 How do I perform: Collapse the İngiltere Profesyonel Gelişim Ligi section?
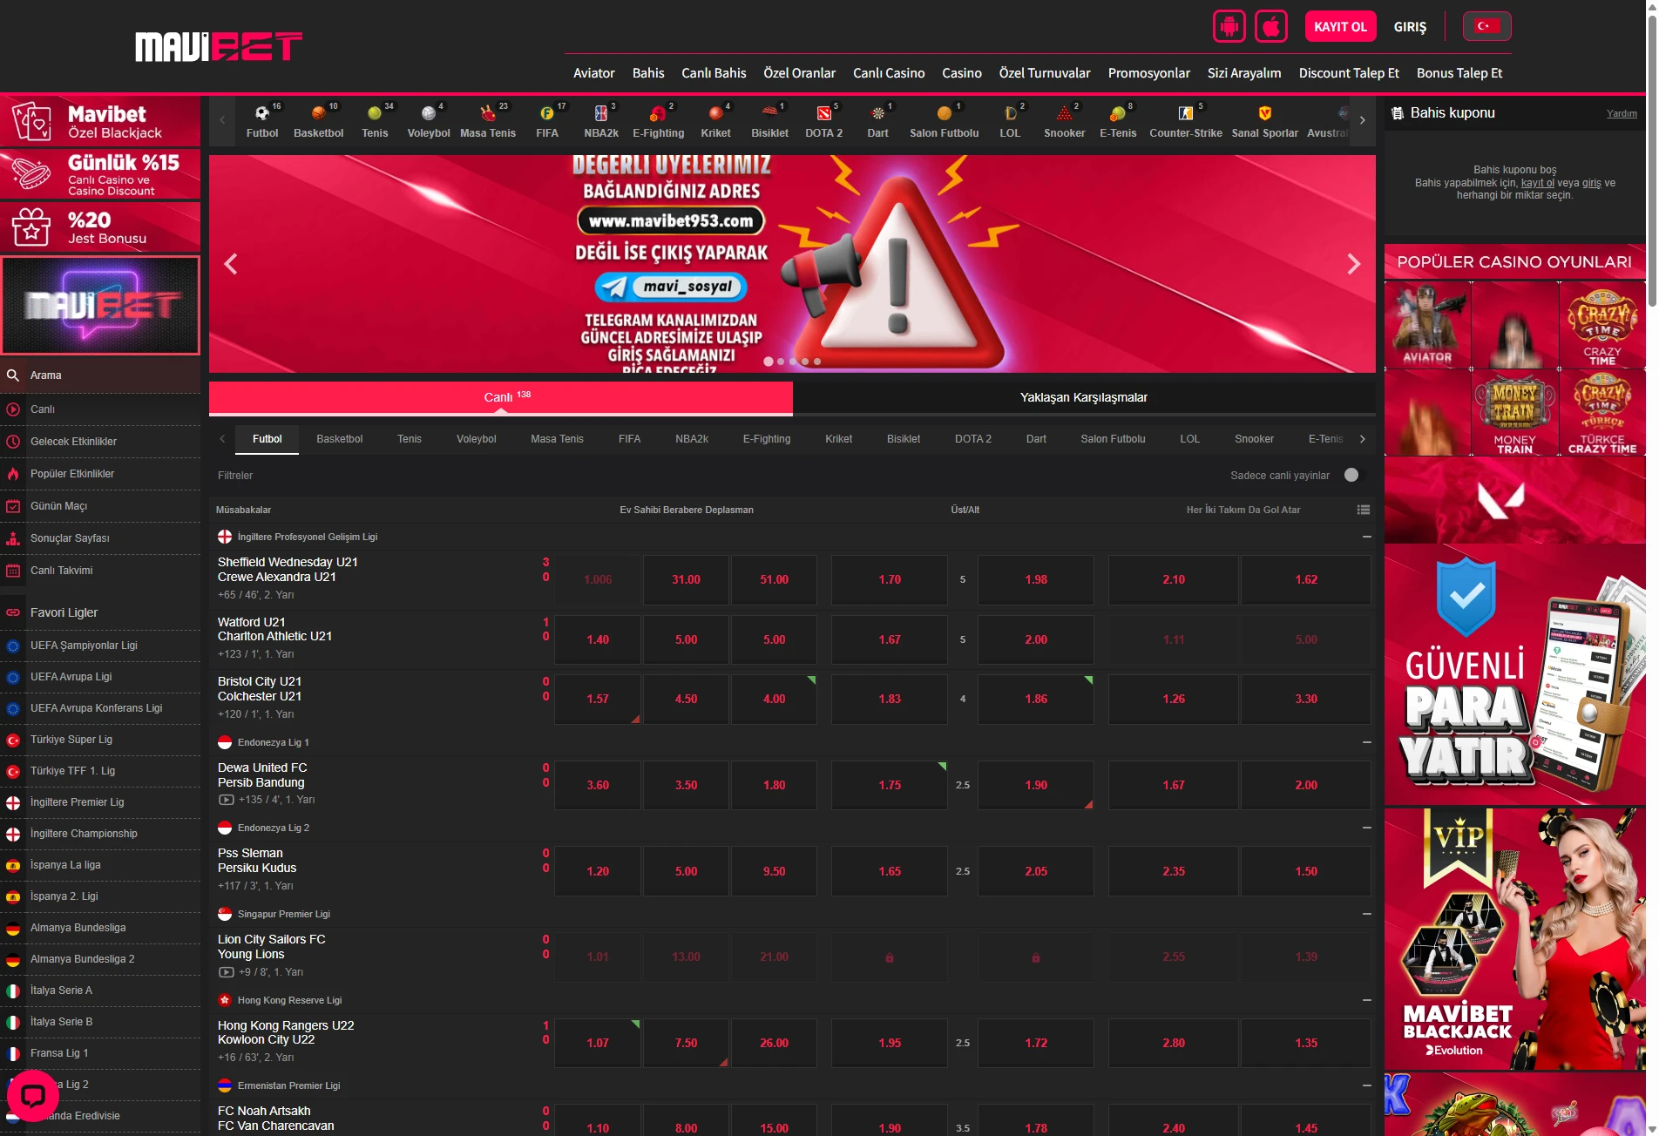[1366, 537]
